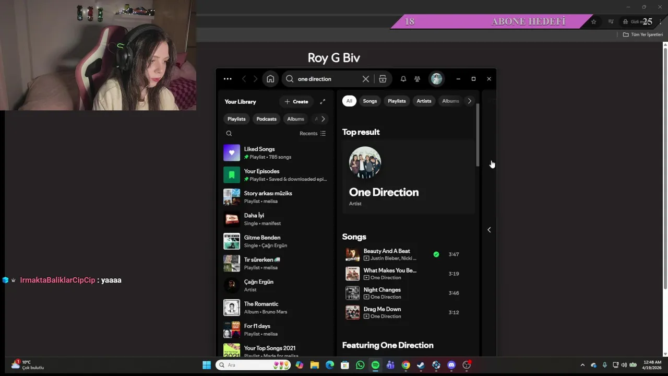
Task: Filter search results by Playlists
Action: pos(397,101)
